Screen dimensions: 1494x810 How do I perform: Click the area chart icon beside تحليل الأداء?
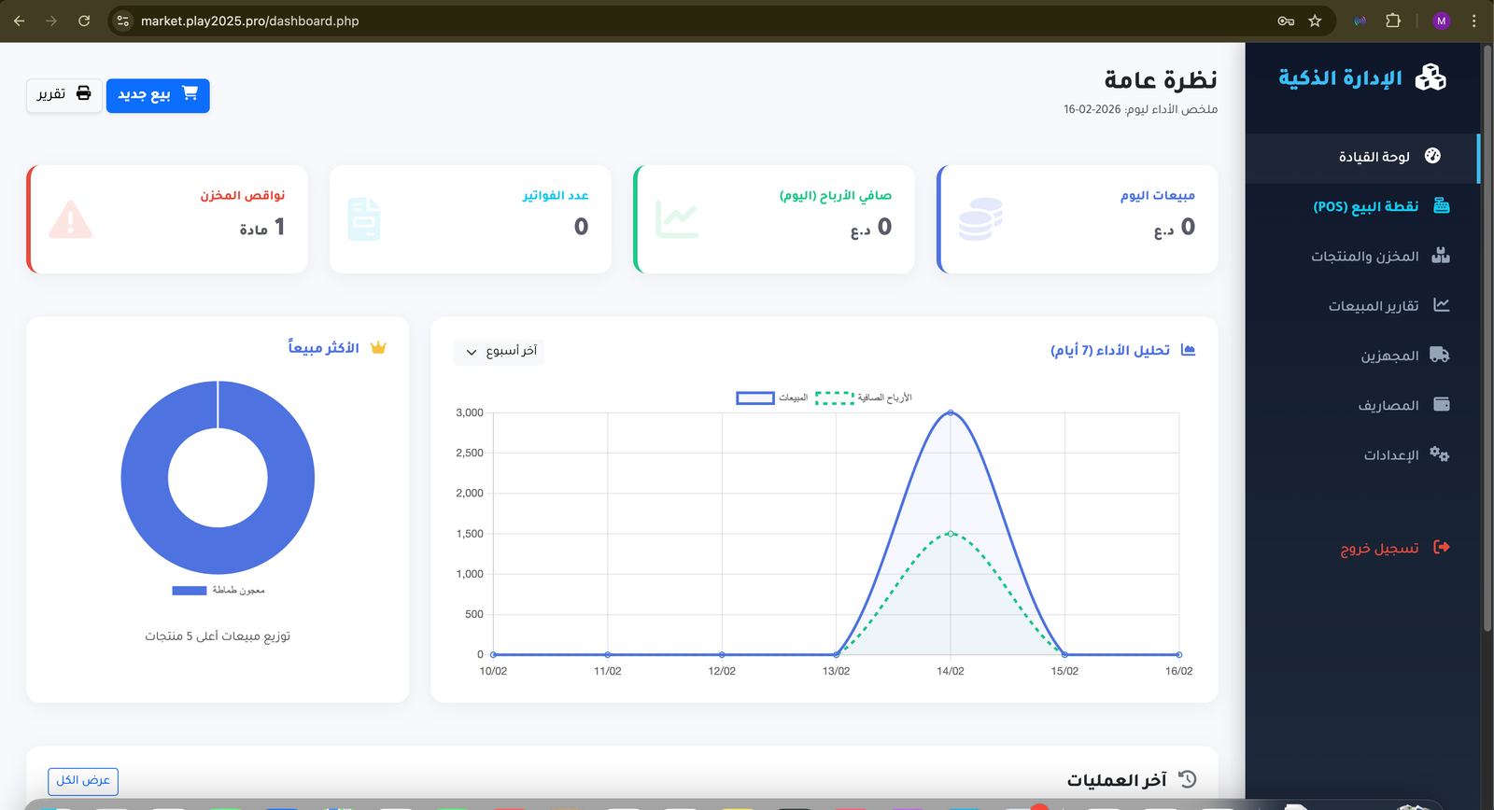(1188, 350)
